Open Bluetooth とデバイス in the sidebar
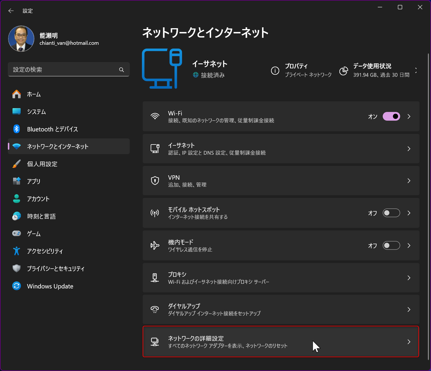 (69, 129)
